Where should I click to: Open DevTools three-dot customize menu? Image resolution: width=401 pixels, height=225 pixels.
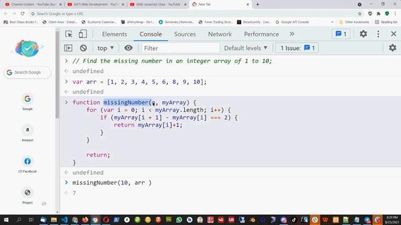click(378, 34)
